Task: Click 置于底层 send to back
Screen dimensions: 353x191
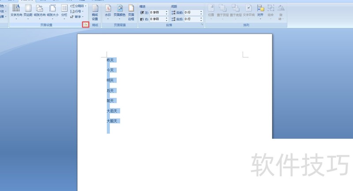Action: click(x=236, y=12)
